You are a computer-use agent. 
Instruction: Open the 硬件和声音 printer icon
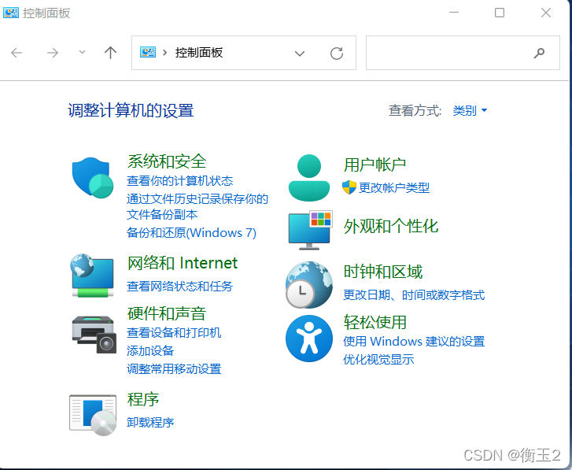point(94,335)
